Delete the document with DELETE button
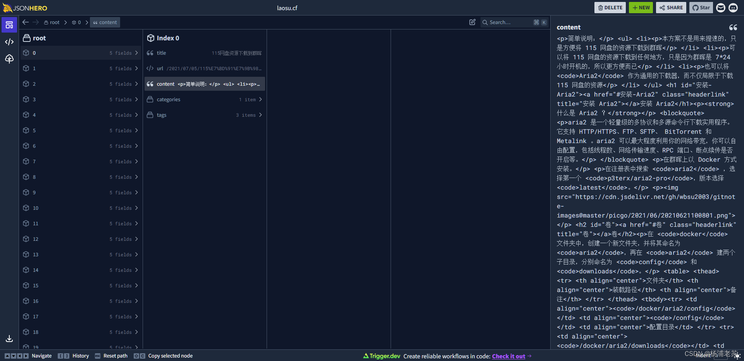 [x=610, y=8]
